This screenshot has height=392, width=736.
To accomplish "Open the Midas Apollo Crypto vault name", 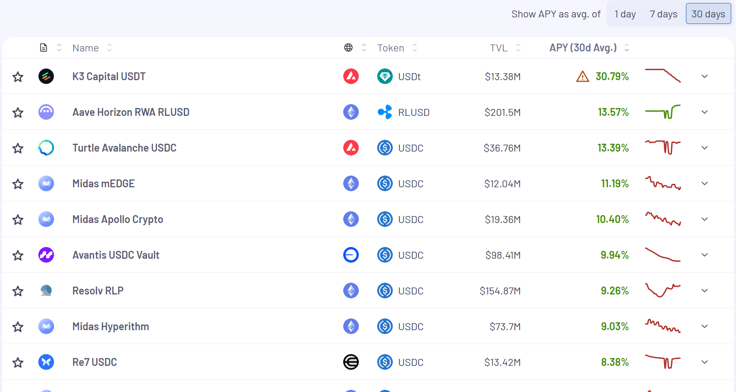I will (118, 220).
